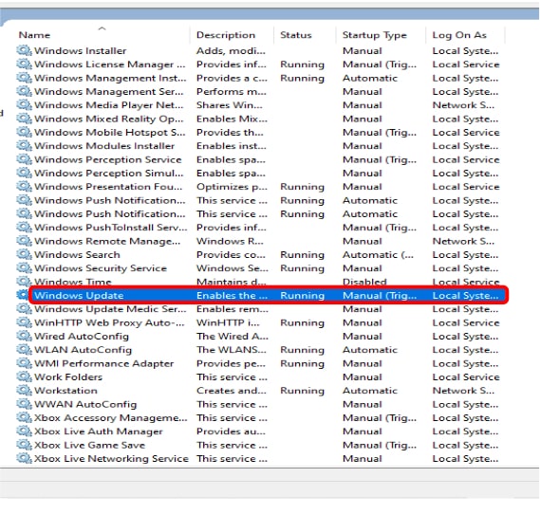
Task: Click the gear icon beside Work Folders
Action: [x=24, y=377]
